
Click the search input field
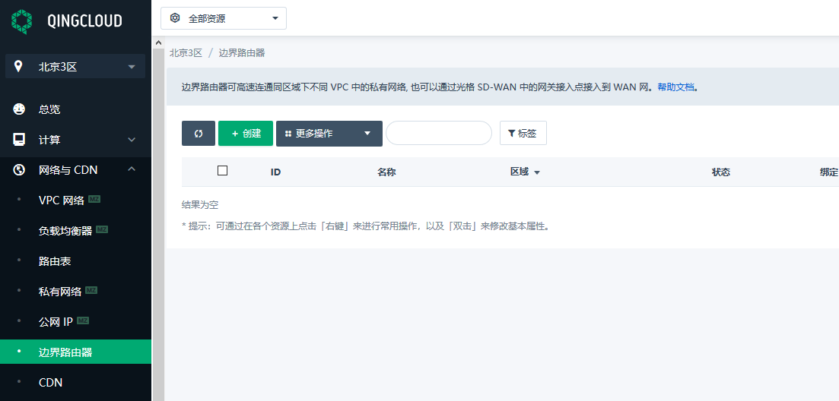[438, 133]
